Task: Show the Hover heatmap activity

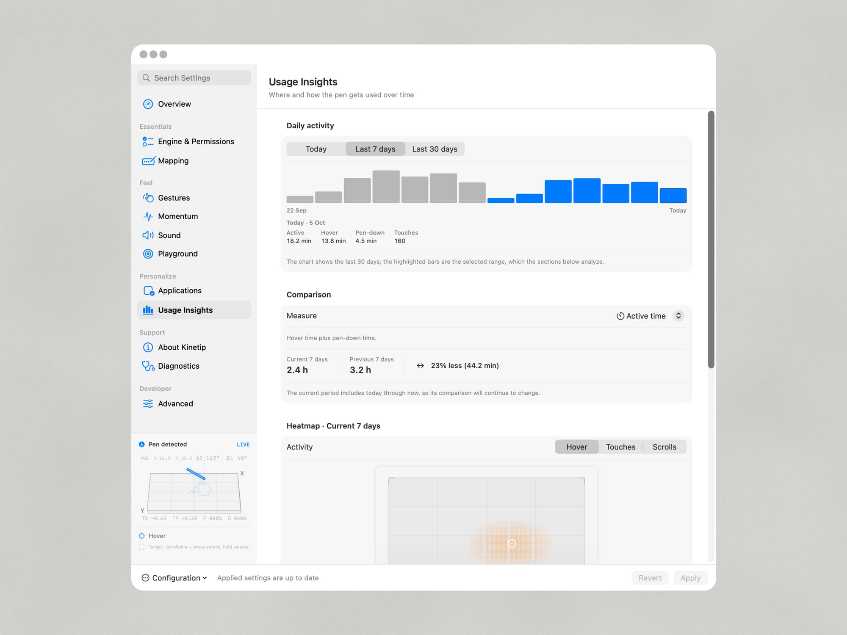Action: (x=577, y=447)
